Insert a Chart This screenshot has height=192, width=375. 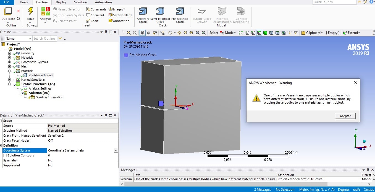point(92,21)
